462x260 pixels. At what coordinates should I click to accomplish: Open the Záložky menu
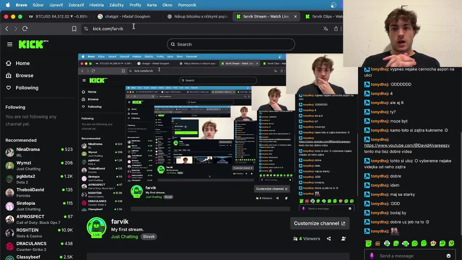click(116, 5)
